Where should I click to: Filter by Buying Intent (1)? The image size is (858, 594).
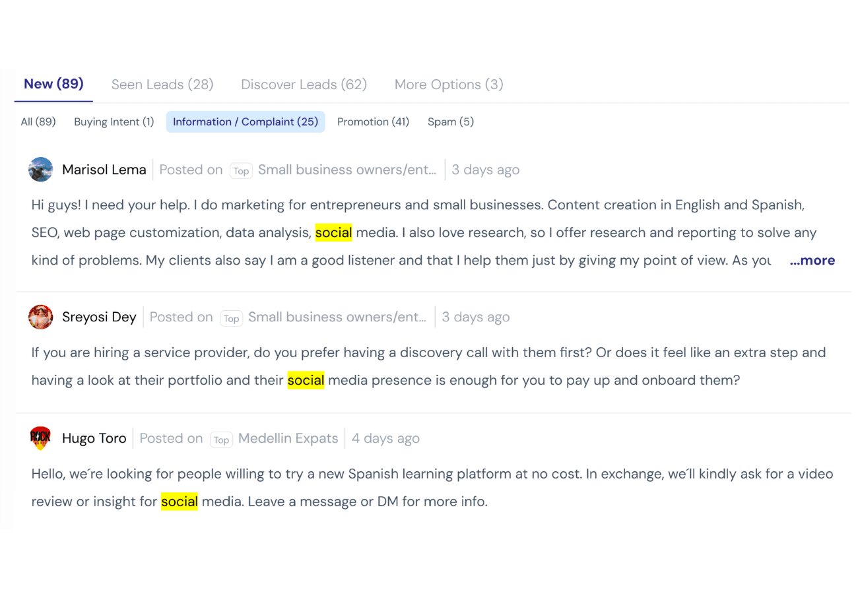(x=114, y=121)
